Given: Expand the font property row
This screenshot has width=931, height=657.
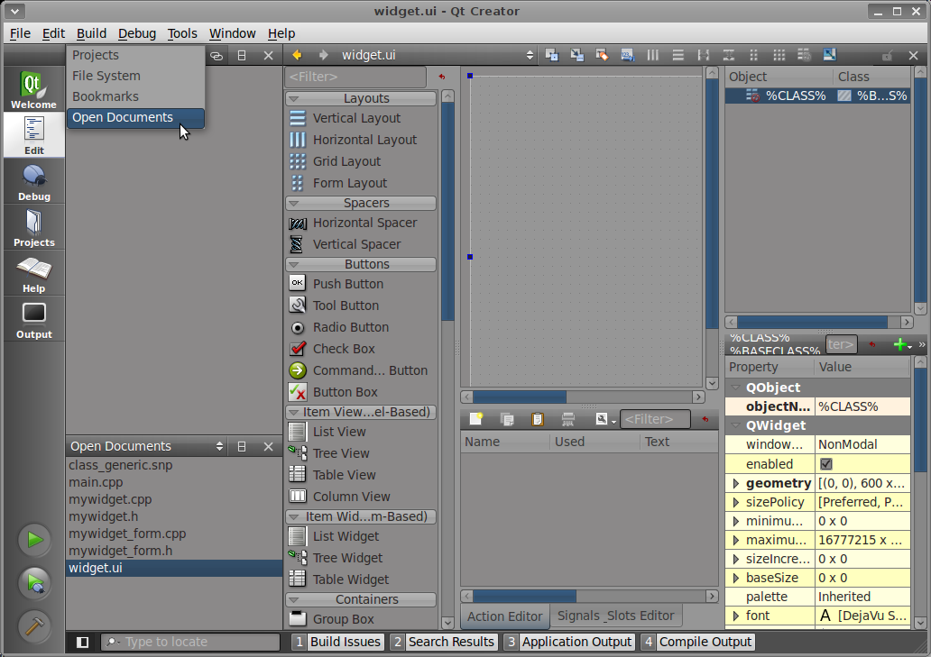Looking at the screenshot, I should point(736,616).
